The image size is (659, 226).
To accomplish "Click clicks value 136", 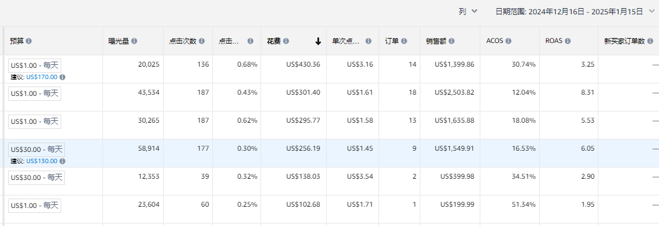I will coord(203,65).
